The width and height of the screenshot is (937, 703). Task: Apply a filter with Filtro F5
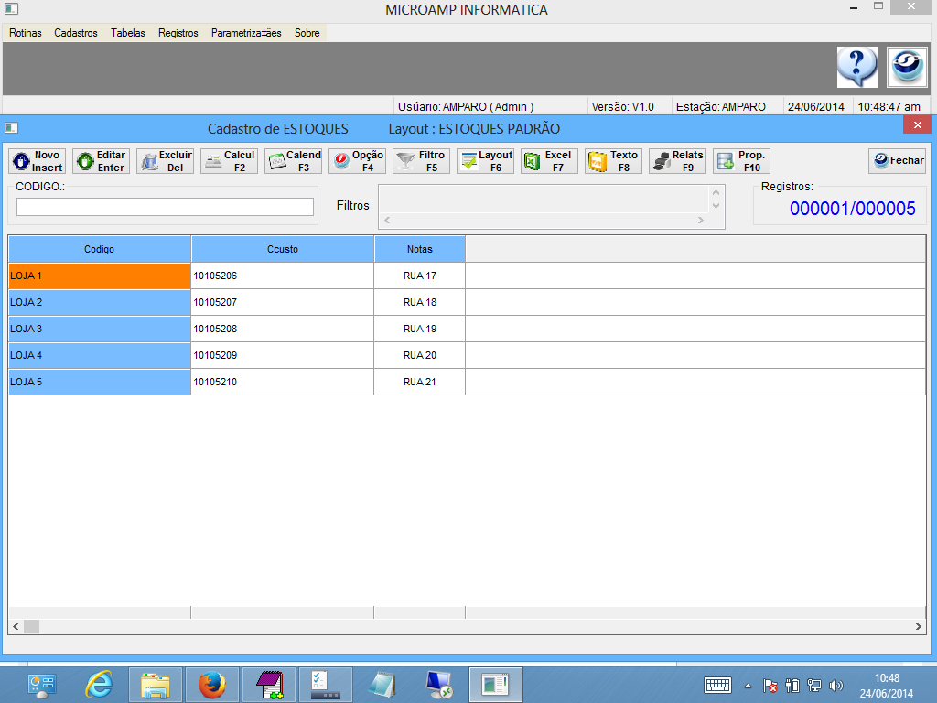click(x=421, y=161)
